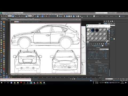Select Pyramidal filtering option
This screenshot has width=128, height=96.
click(89, 69)
